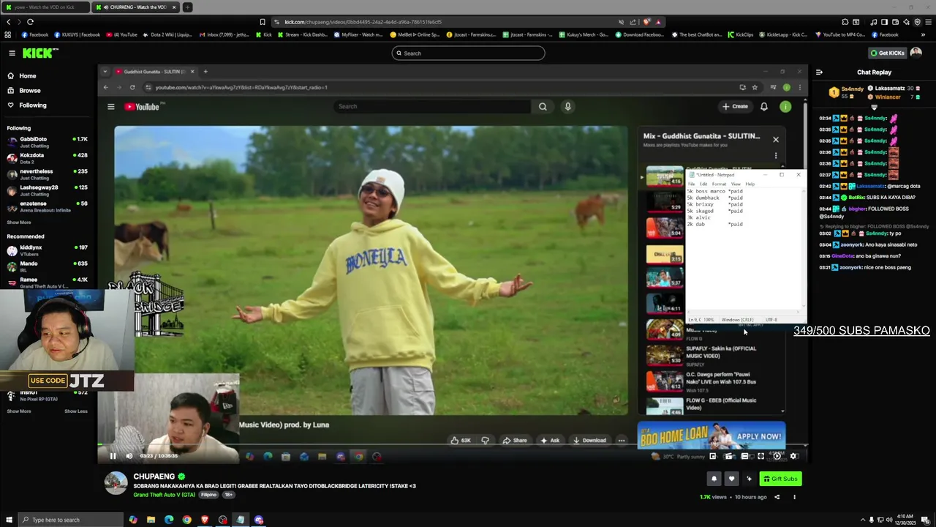936x527 pixels.
Task: Seek along the Kick video progress bar
Action: point(453,445)
